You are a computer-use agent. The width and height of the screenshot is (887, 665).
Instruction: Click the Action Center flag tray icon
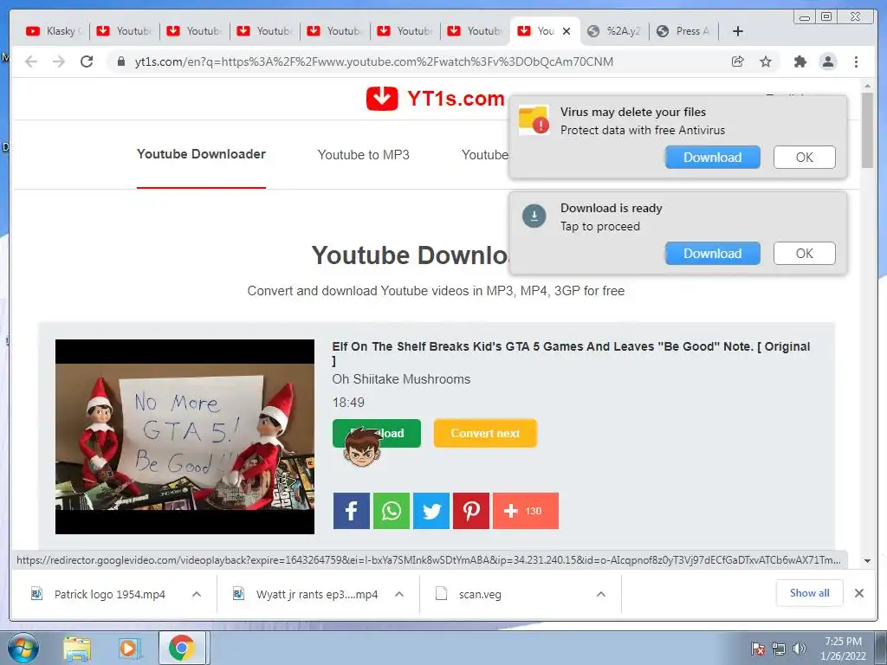758,648
